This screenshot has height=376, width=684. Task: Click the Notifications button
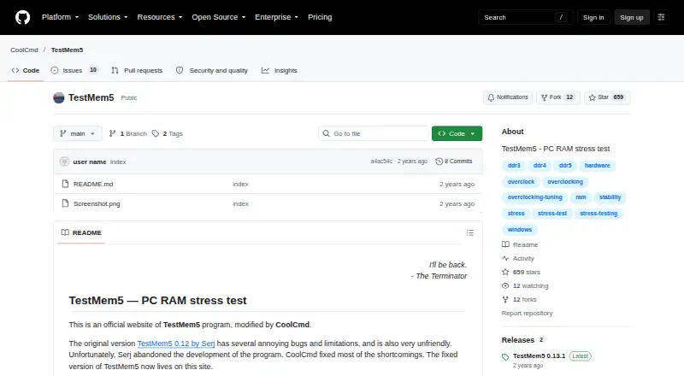click(x=508, y=97)
